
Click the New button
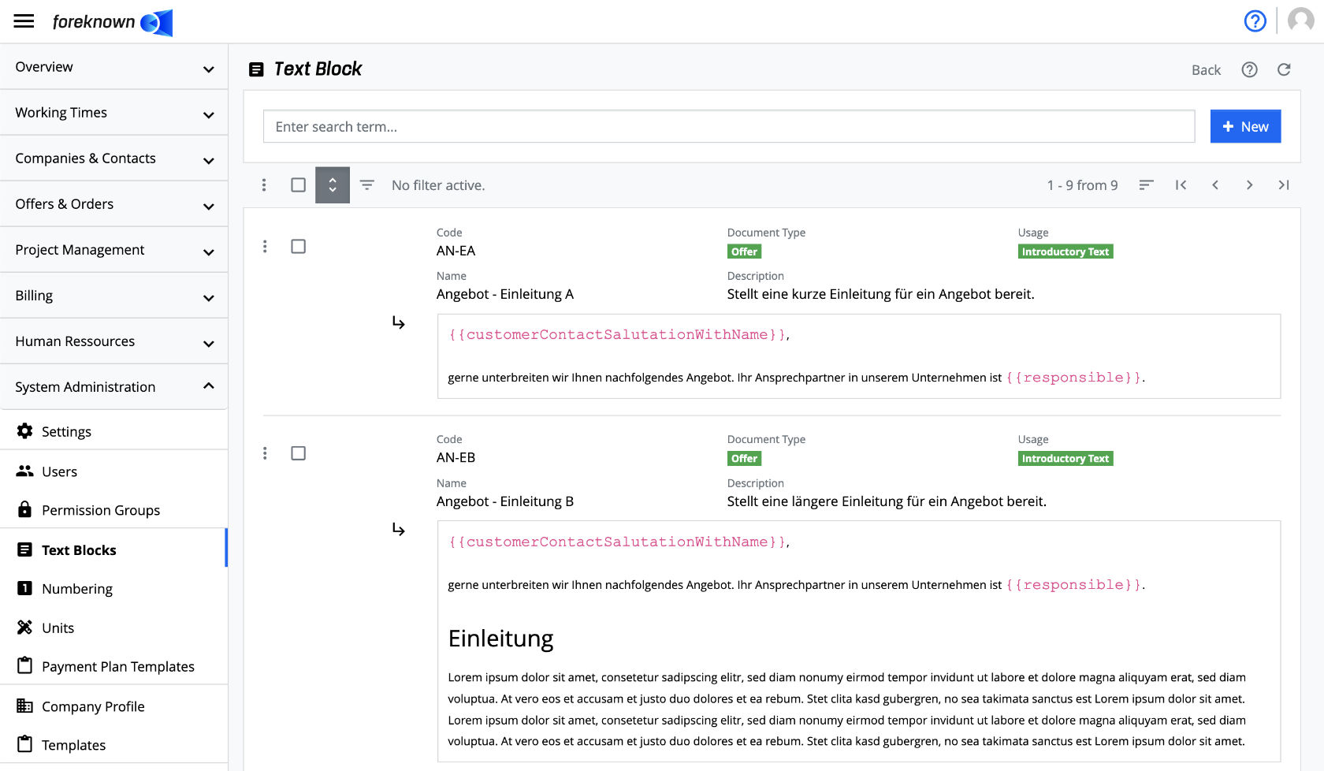tap(1245, 126)
